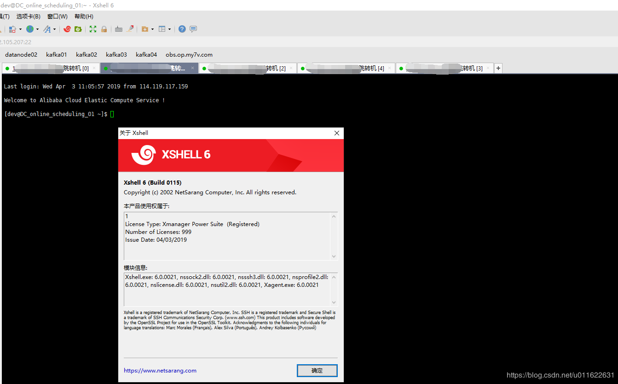Open a new session tab with plus button
The height and width of the screenshot is (384, 618).
tap(498, 68)
